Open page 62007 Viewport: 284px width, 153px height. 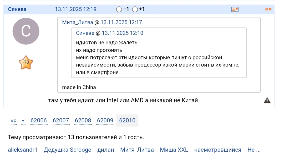[x=61, y=120]
